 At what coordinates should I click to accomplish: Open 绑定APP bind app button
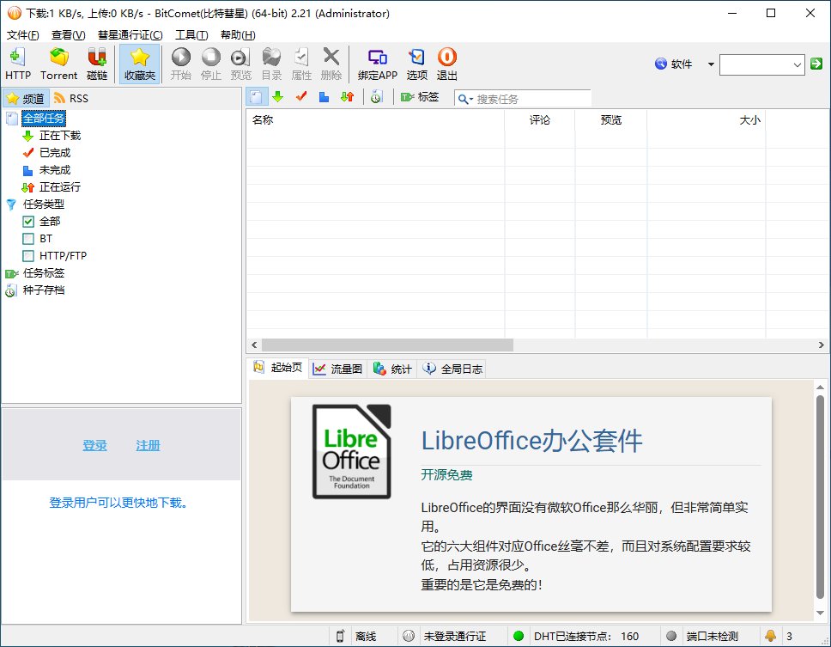(x=378, y=64)
